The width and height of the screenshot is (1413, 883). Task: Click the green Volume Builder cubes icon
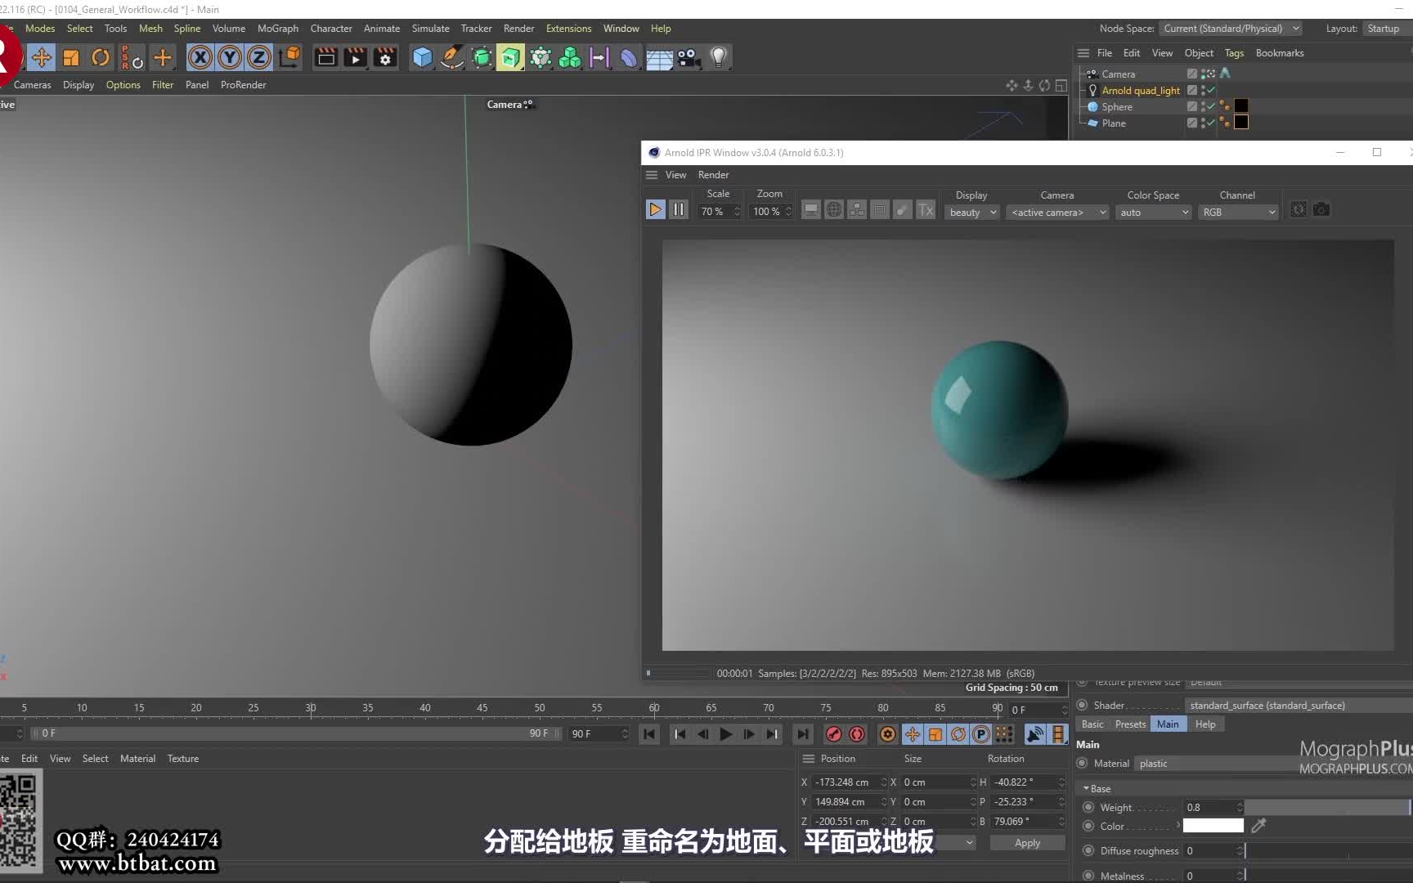(570, 57)
